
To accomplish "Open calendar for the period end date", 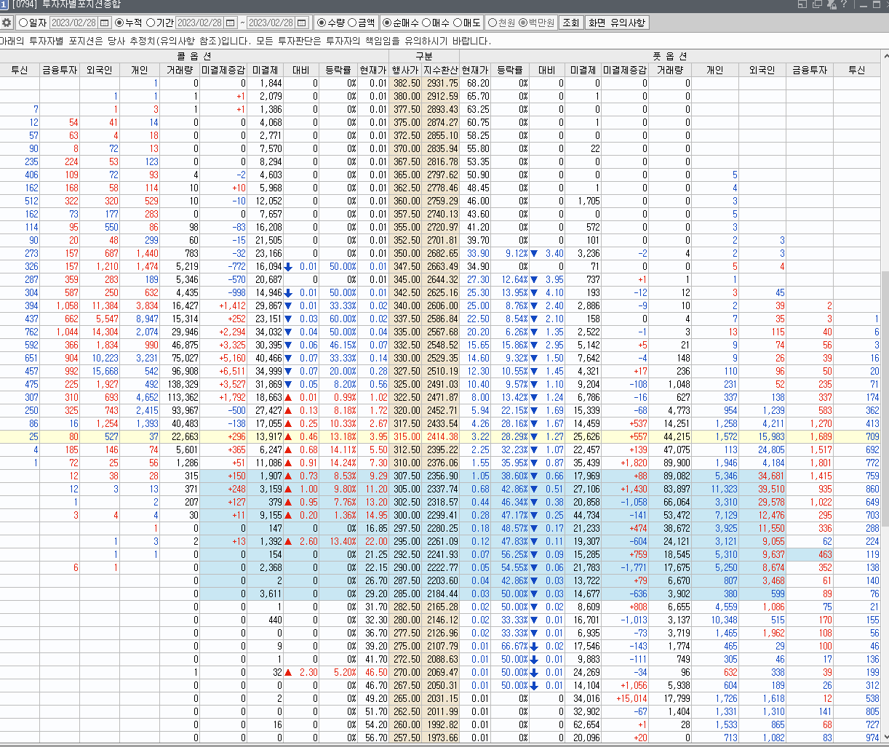I will click(303, 23).
